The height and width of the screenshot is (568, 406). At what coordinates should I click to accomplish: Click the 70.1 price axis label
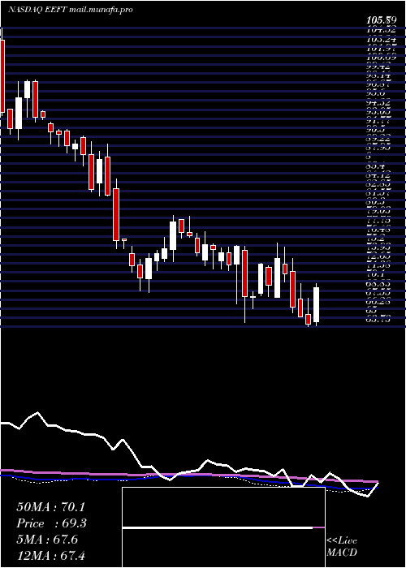point(375,274)
